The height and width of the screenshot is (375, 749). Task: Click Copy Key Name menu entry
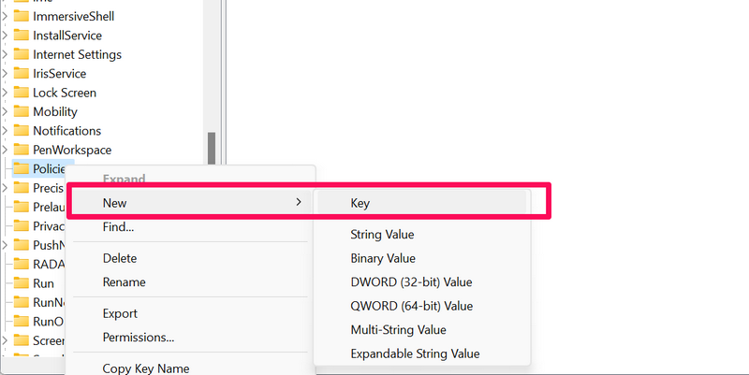coord(146,368)
